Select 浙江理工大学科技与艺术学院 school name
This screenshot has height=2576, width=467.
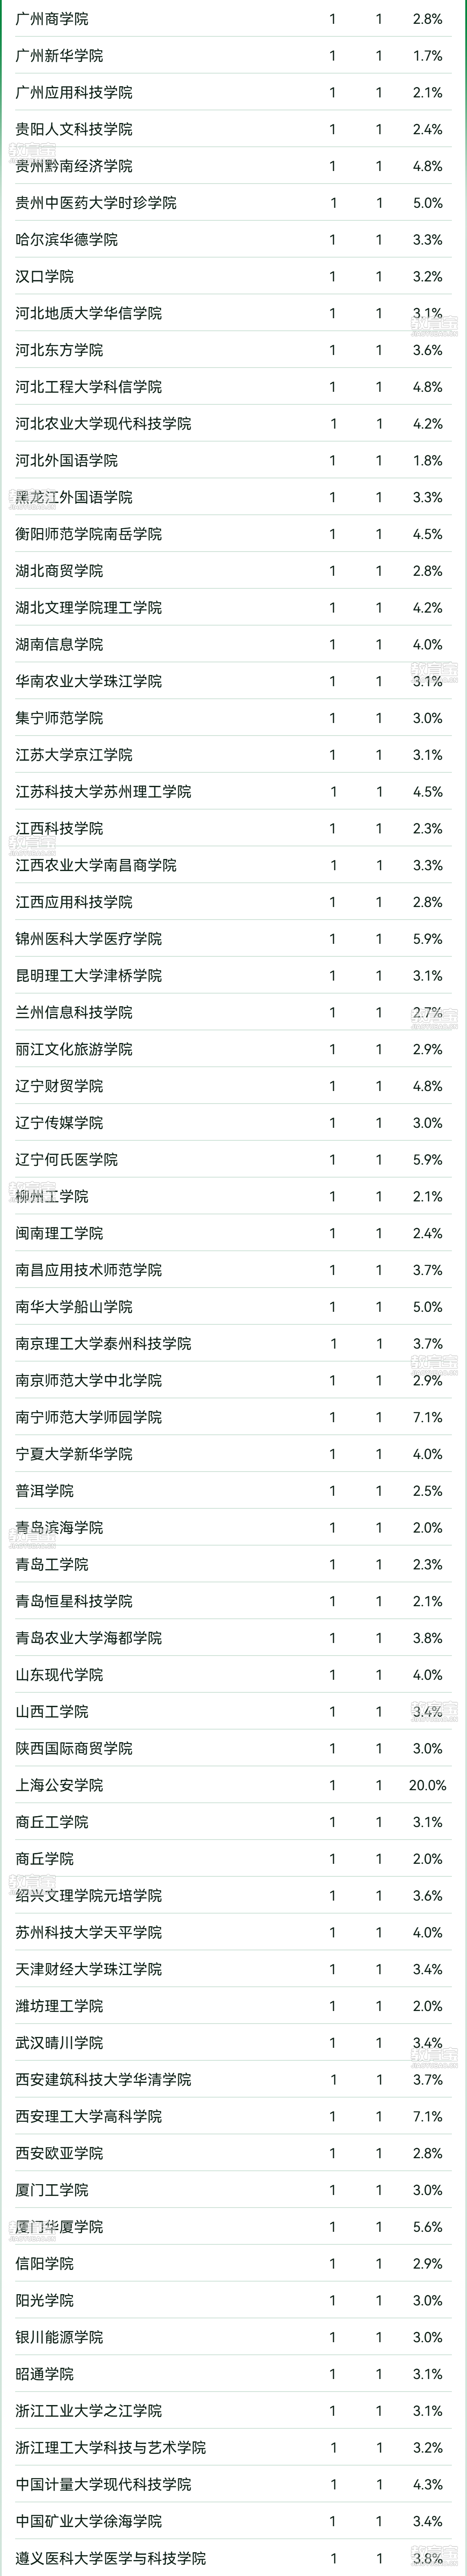pyautogui.click(x=111, y=2447)
